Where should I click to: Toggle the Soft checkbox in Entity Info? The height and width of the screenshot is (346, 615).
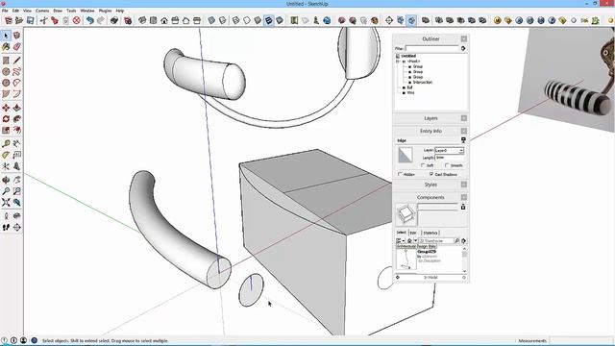(423, 165)
